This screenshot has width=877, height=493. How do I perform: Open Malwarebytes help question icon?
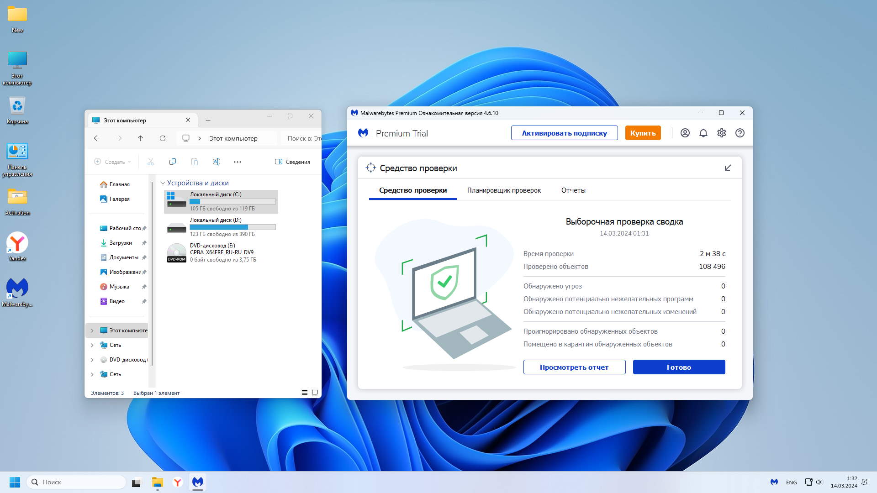click(740, 133)
